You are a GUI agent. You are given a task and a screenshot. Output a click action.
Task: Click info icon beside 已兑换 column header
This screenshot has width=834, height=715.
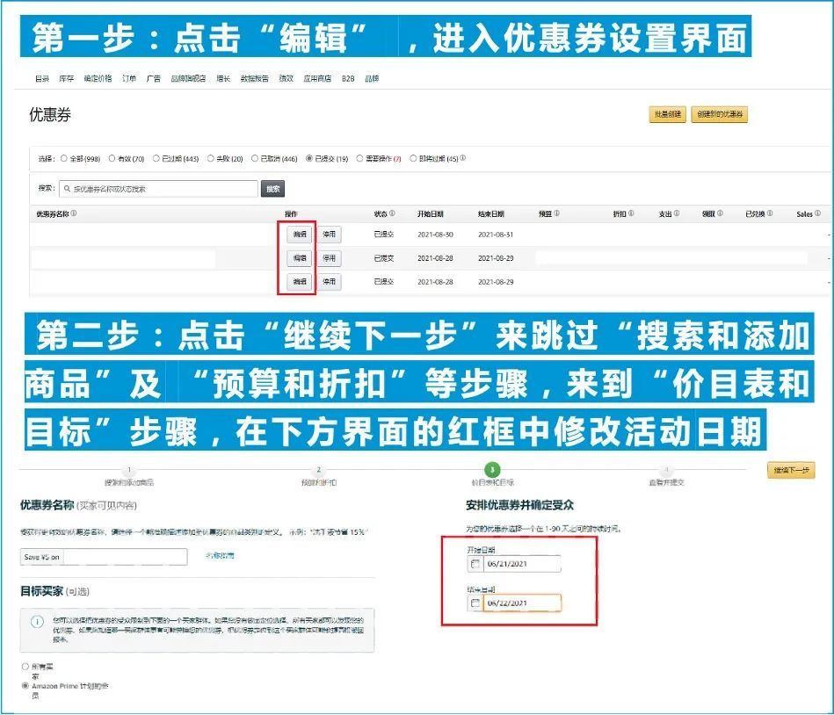tap(770, 213)
